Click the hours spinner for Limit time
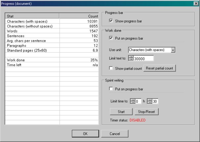The height and width of the screenshot is (142, 200). pyautogui.click(x=132, y=101)
